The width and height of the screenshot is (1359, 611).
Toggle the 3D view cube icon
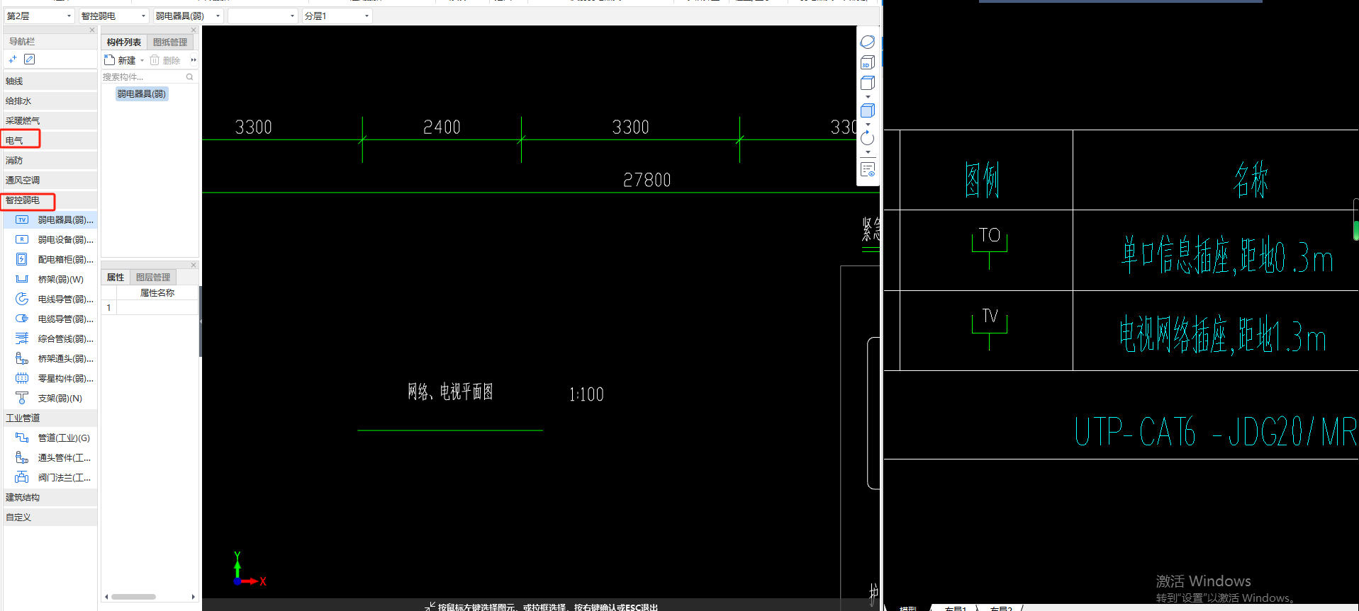868,63
